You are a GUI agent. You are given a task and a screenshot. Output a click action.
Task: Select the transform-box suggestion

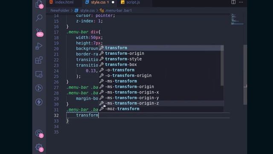click(x=161, y=65)
